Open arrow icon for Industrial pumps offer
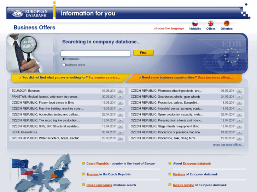 pos(239,109)
